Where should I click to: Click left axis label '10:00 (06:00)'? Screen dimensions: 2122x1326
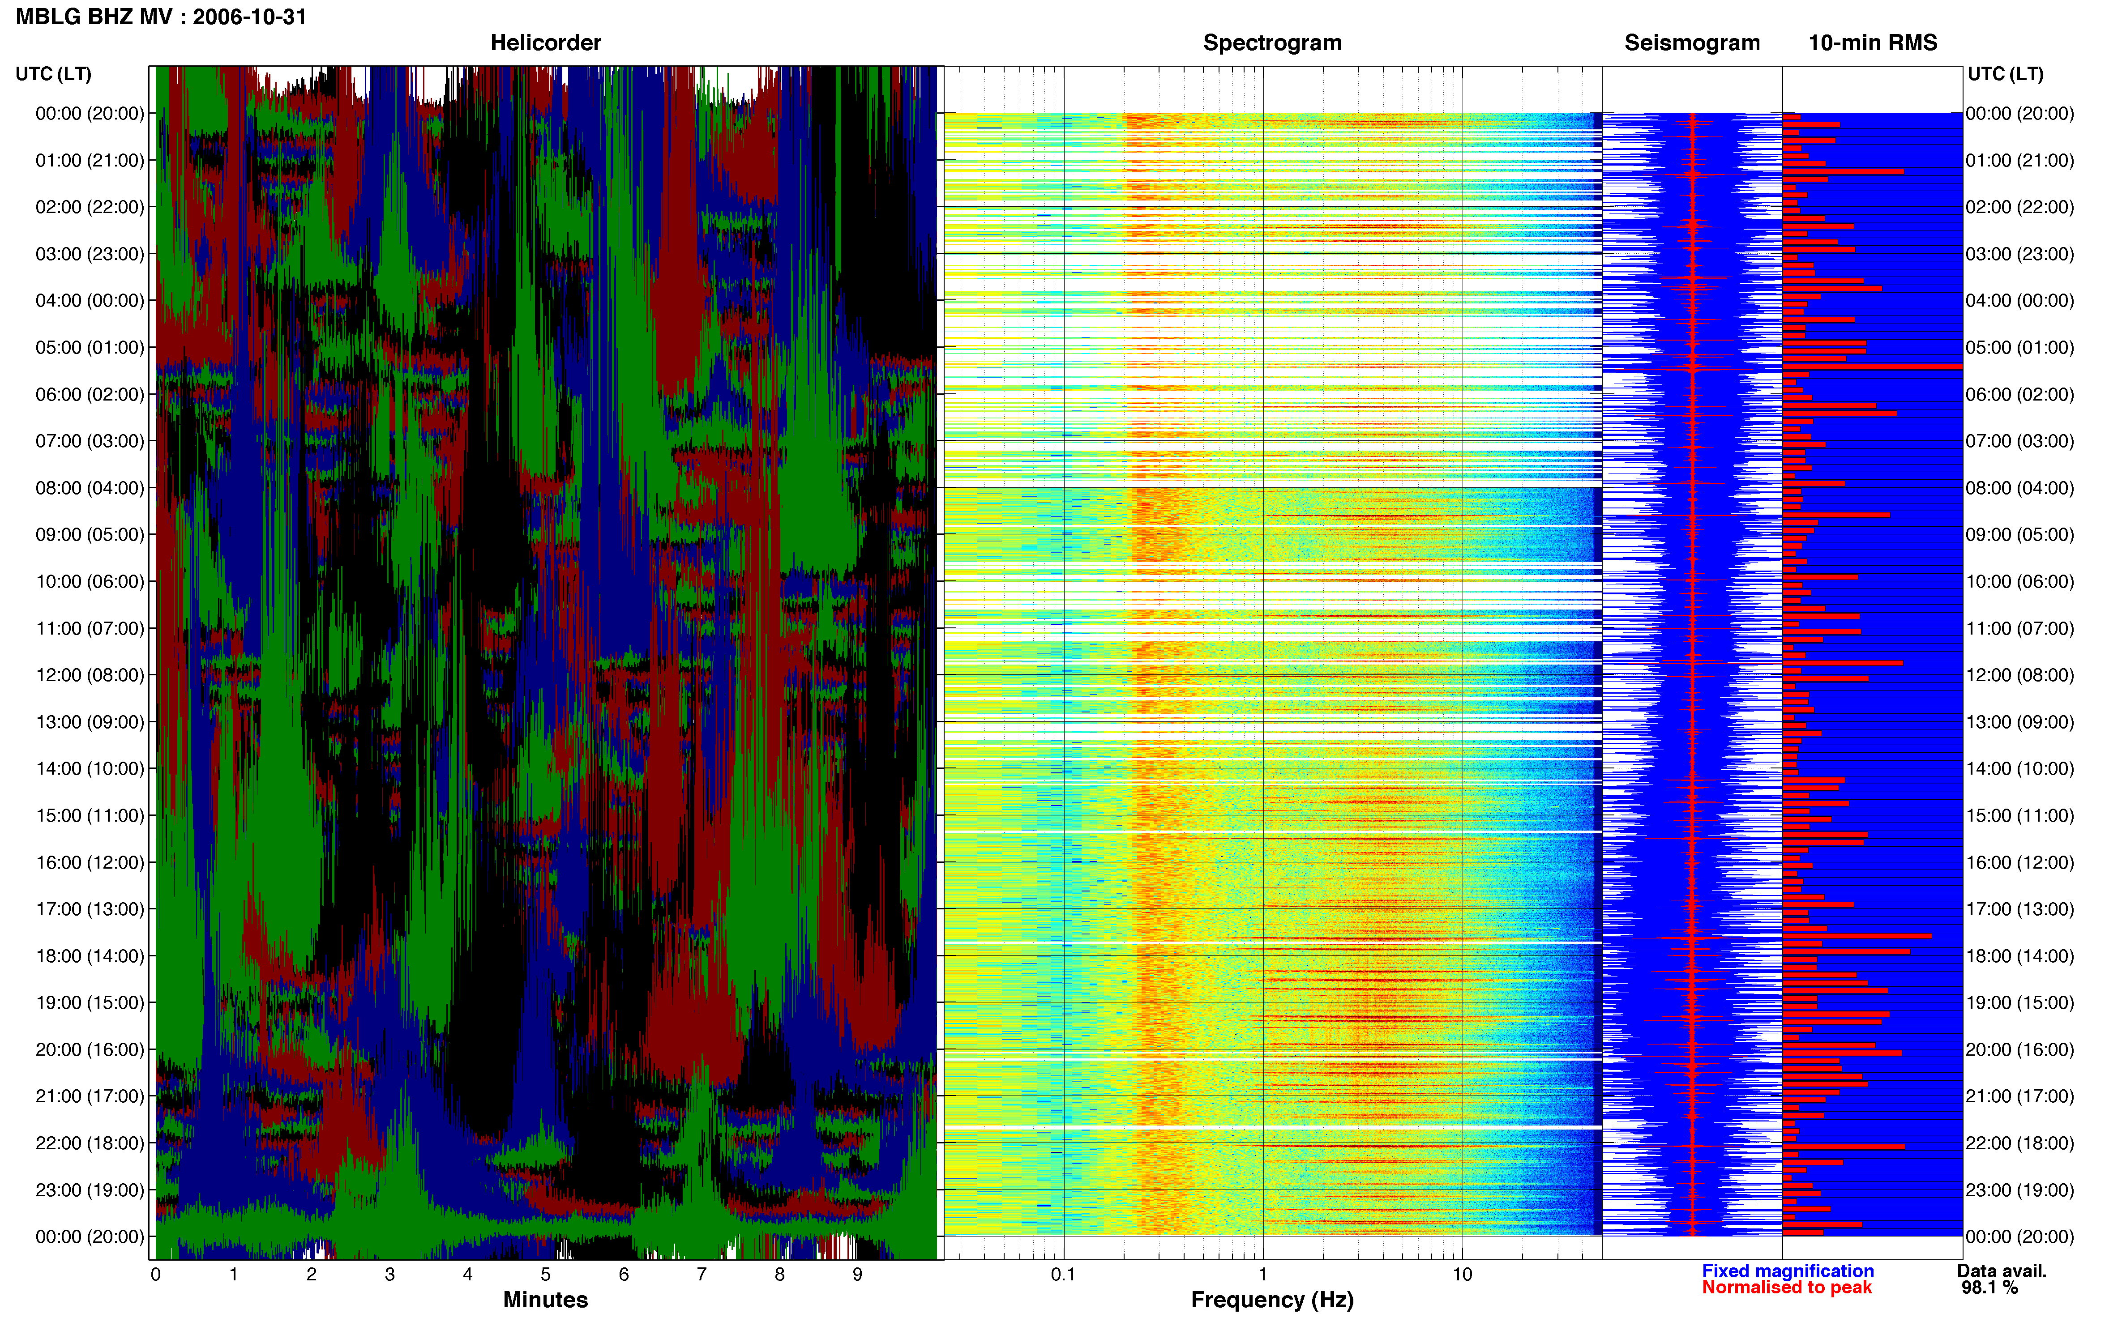point(90,581)
